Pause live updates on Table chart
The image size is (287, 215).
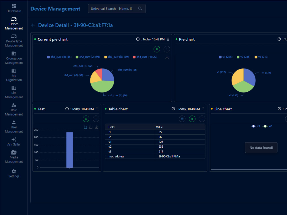pyautogui.click(x=192, y=119)
